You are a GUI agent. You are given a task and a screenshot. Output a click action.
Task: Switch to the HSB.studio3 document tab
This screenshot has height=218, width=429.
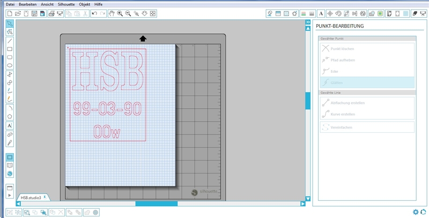[x=31, y=197]
